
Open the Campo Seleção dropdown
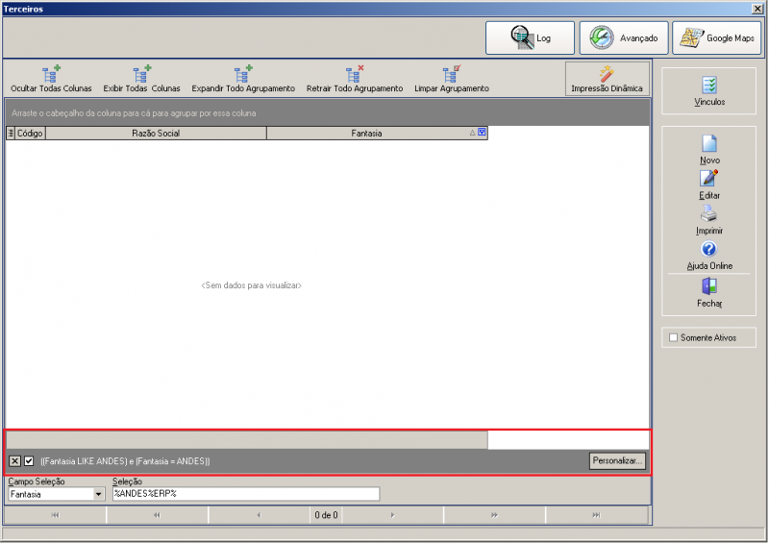coord(98,494)
